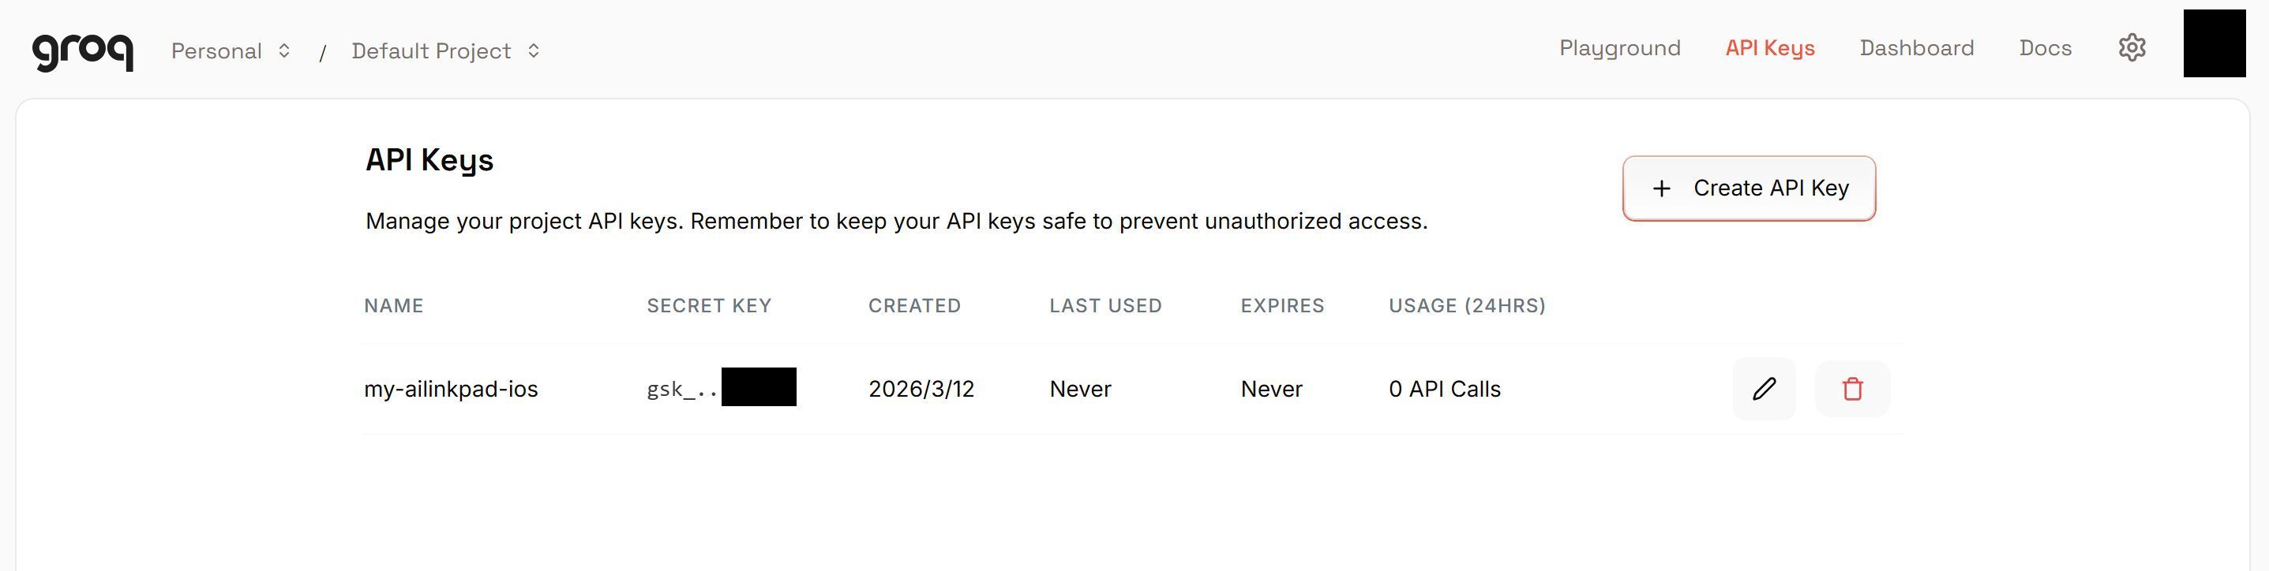This screenshot has height=571, width=2269.
Task: Click the SECRET KEY column header
Action: [x=709, y=306]
